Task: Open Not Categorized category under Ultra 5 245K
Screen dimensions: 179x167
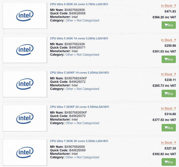Action: click(x=88, y=55)
